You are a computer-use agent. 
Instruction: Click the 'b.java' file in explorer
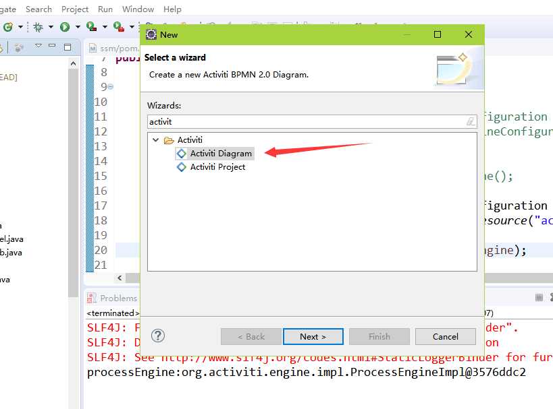pos(11,253)
